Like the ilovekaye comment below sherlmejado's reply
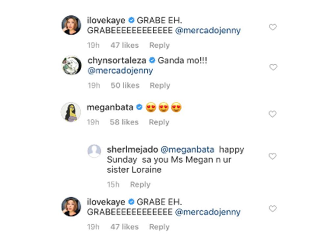This screenshot has height=246, width=329. (x=273, y=209)
